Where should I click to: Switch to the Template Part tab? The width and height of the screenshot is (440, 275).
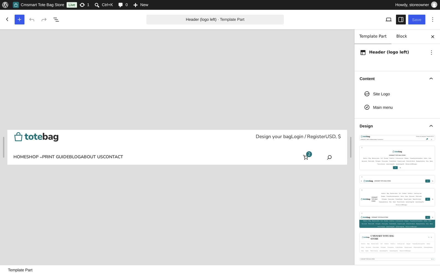click(373, 36)
